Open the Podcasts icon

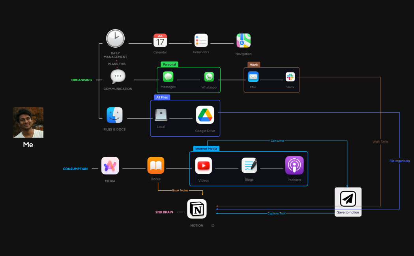coord(294,165)
